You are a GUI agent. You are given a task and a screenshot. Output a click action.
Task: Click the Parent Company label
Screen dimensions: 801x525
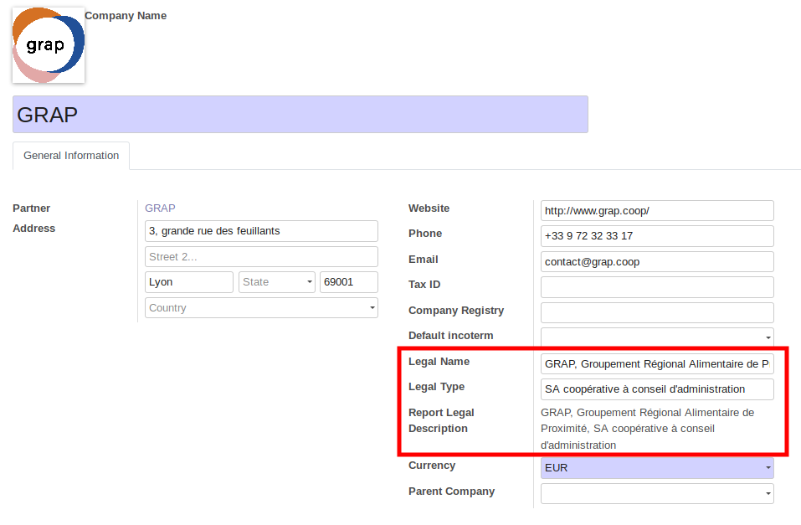point(452,492)
